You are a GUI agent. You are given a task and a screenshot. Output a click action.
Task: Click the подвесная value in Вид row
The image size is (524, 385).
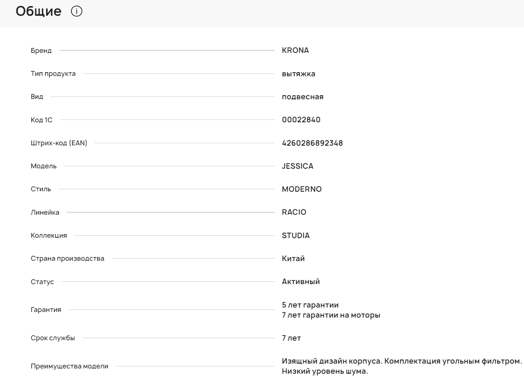click(x=303, y=97)
